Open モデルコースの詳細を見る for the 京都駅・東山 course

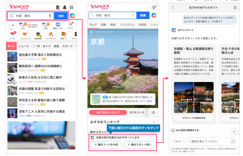pos(194,118)
